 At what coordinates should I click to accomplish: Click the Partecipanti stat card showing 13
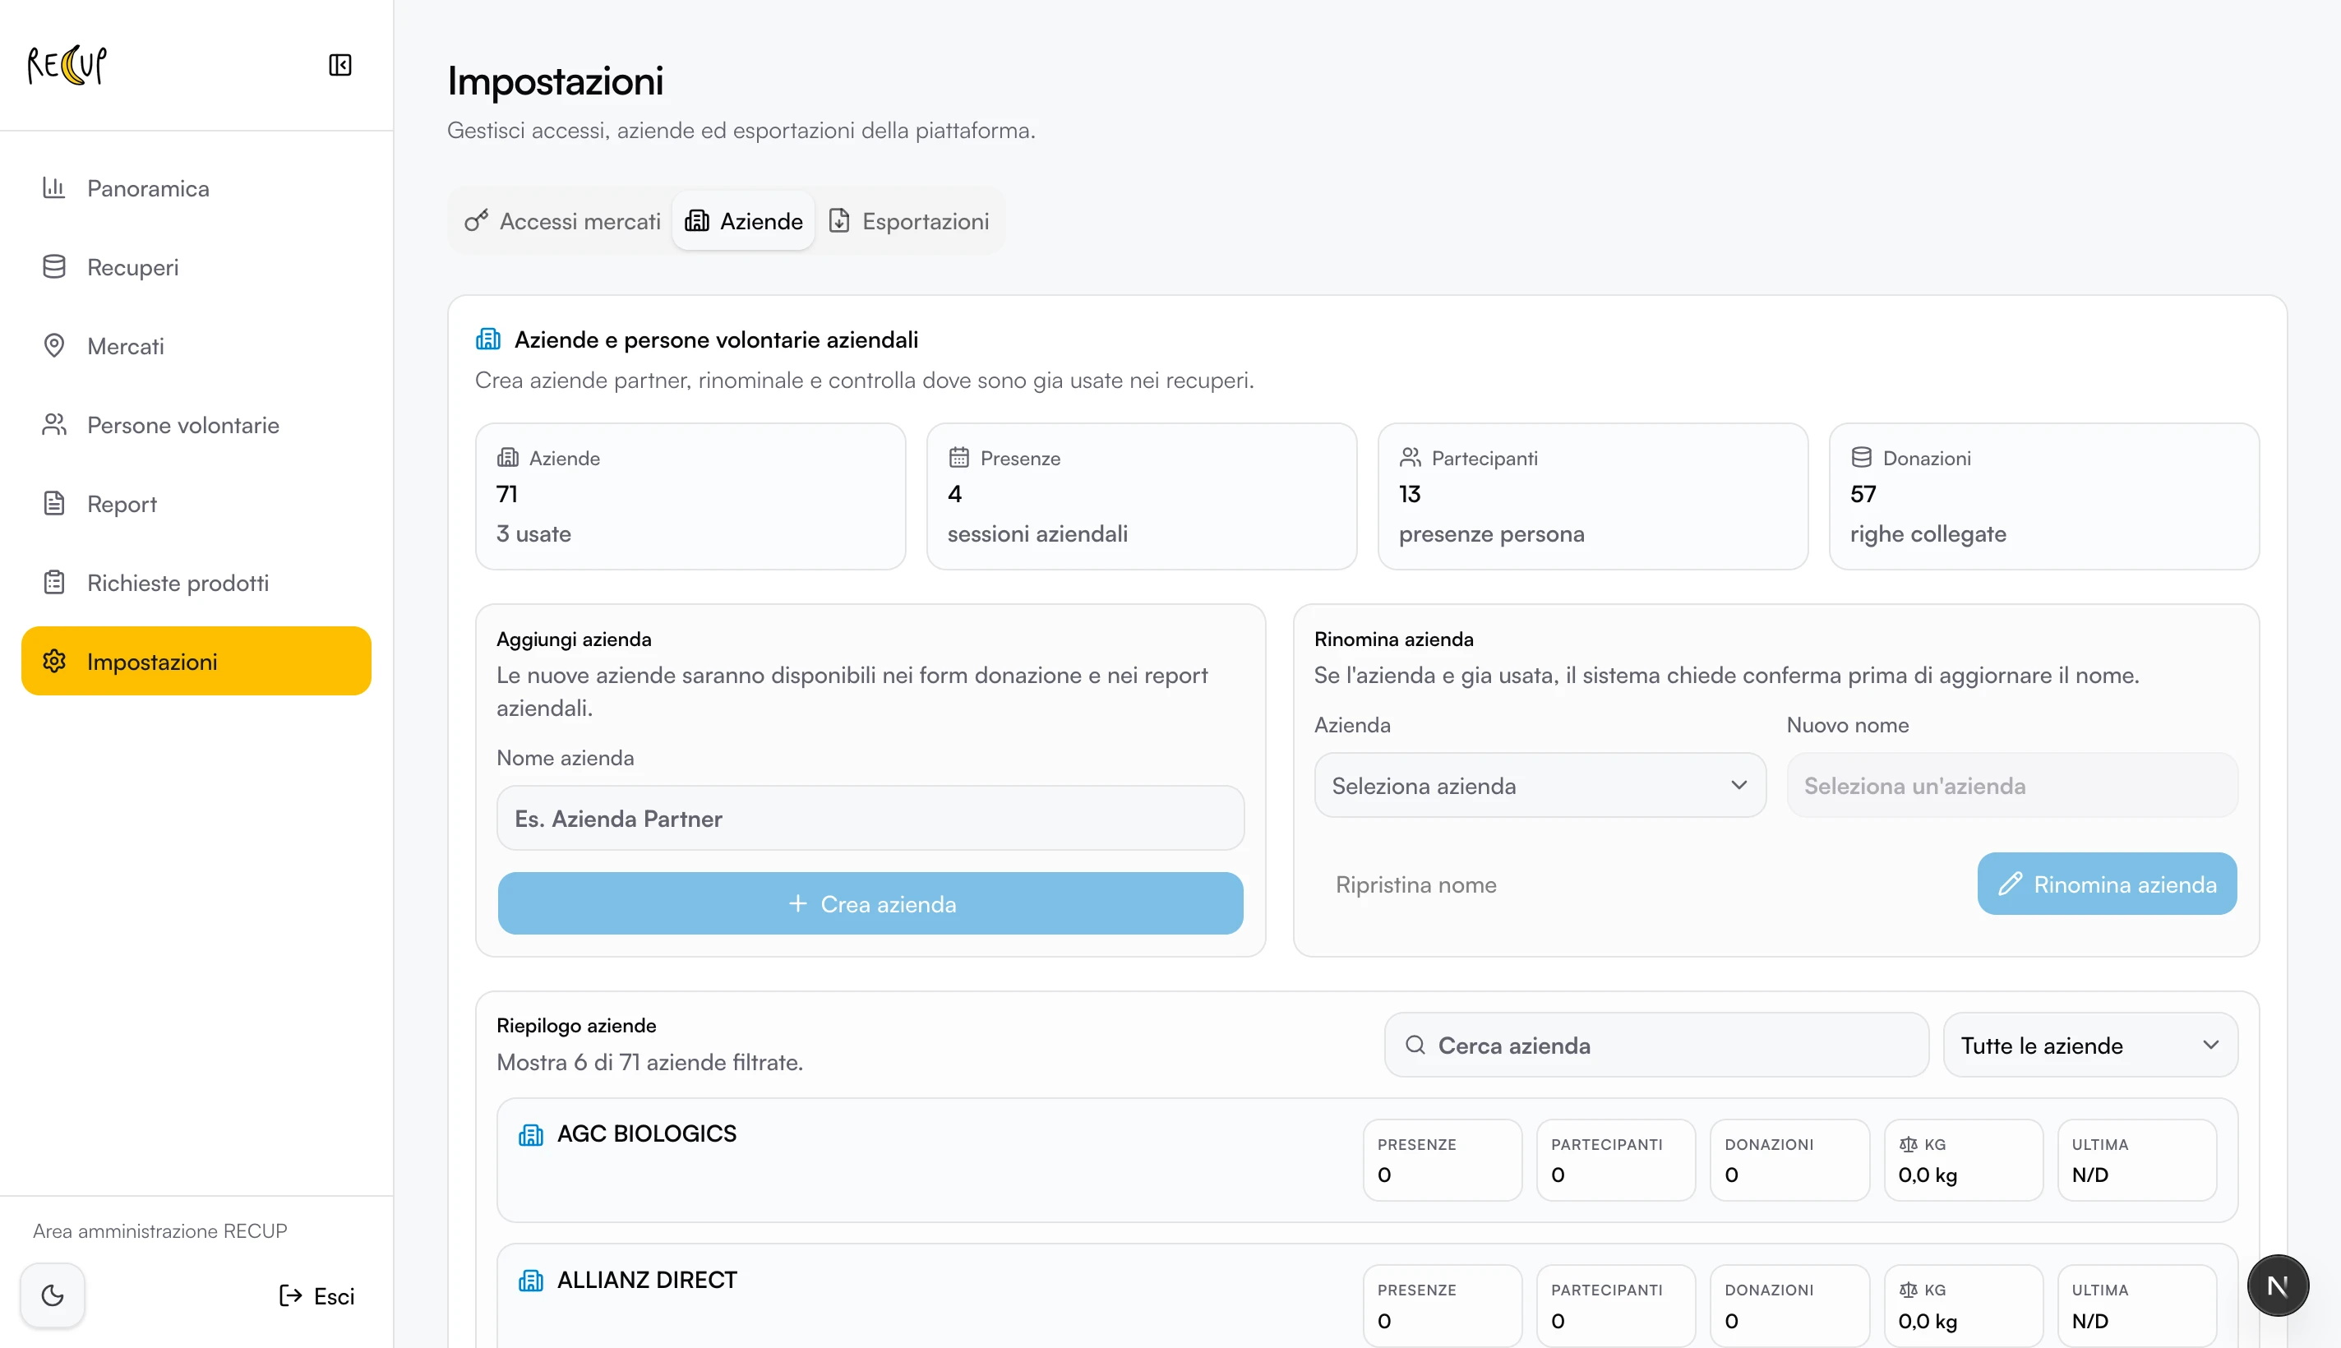(1593, 496)
